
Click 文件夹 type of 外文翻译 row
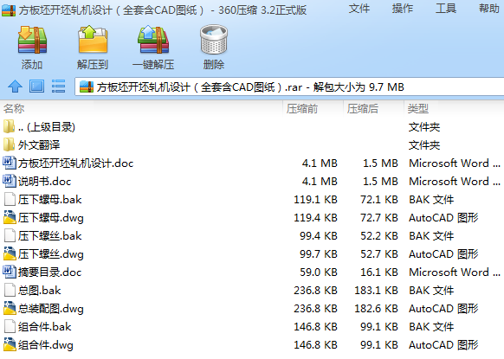(424, 145)
